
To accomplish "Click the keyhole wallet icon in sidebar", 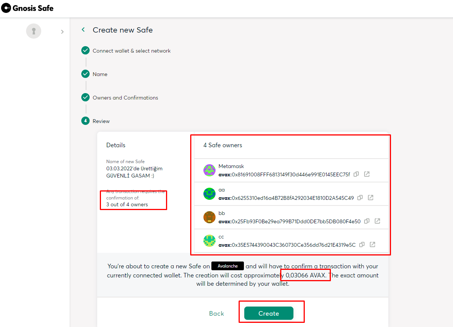I will 34,31.
